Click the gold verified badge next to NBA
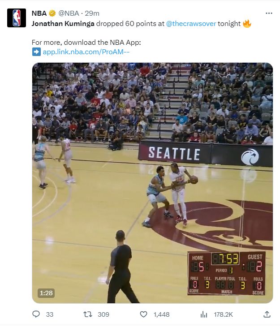 point(52,13)
